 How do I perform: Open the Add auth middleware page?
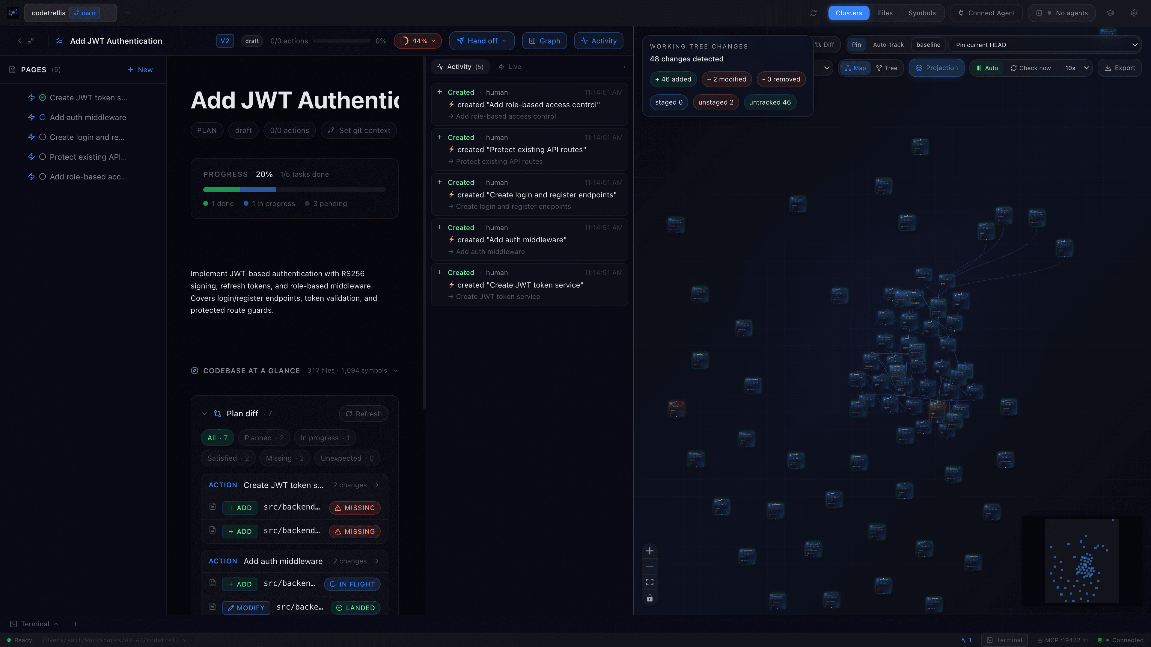pos(88,117)
